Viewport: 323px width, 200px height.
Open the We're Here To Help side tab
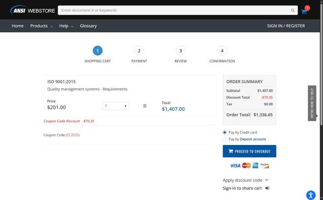312,103
